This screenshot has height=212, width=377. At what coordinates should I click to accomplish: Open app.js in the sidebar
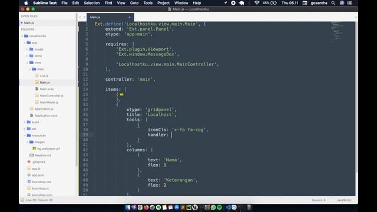pos(36,168)
